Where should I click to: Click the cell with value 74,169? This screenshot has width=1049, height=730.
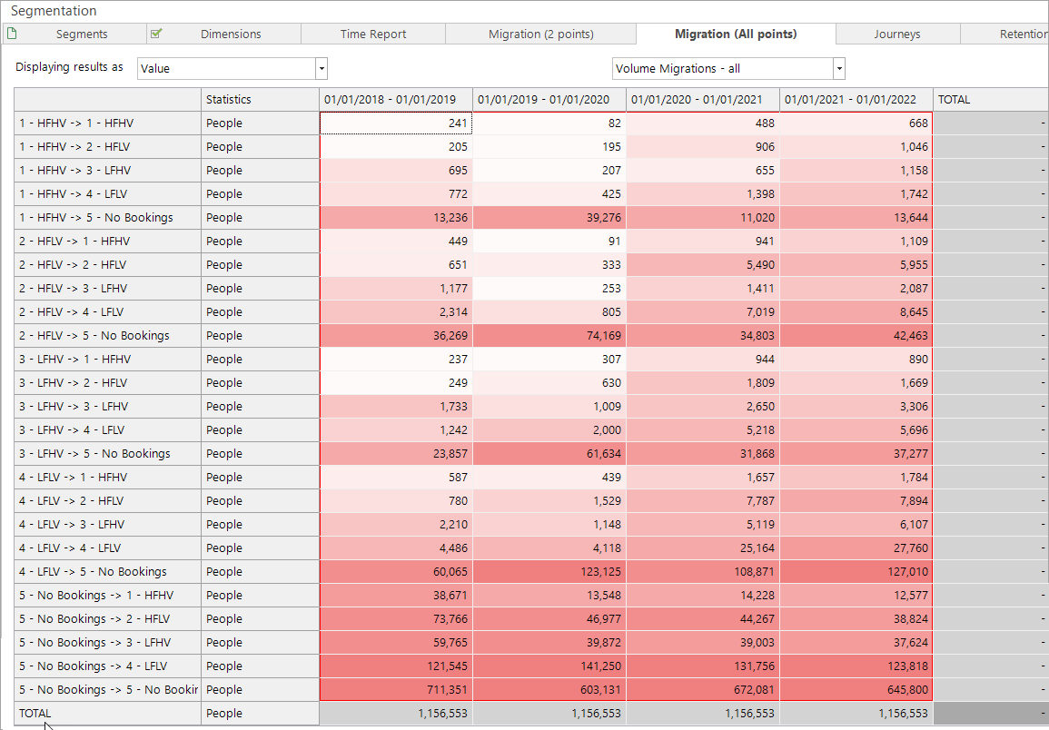click(549, 336)
